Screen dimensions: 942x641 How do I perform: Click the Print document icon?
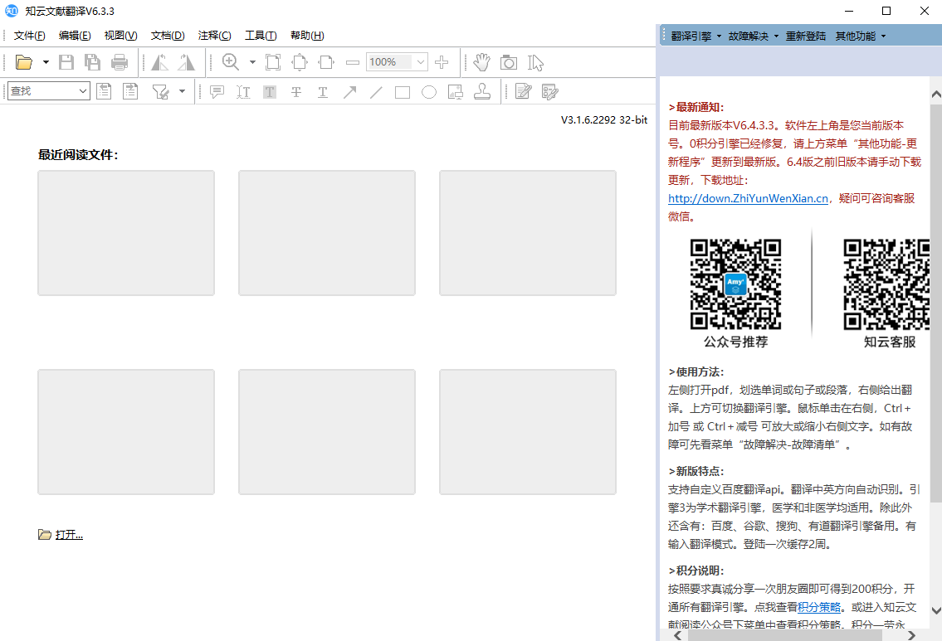pyautogui.click(x=120, y=62)
